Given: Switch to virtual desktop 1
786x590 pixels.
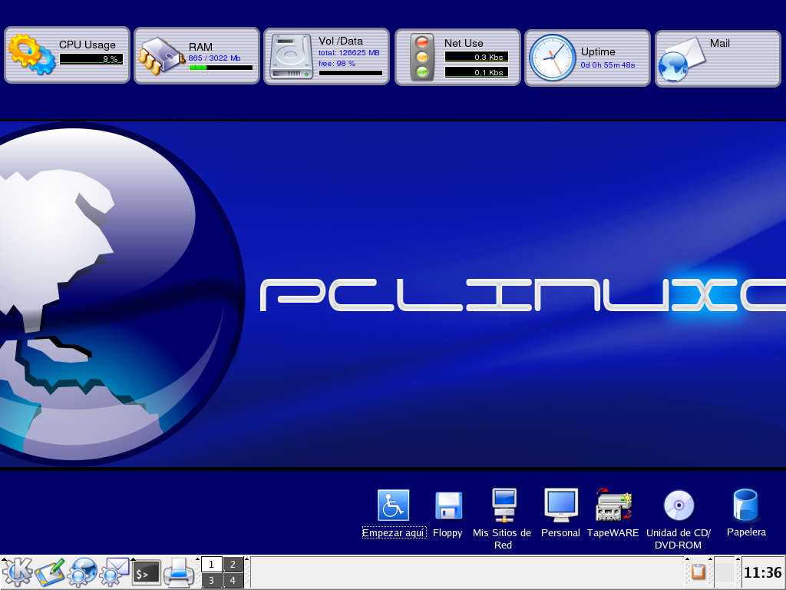Looking at the screenshot, I should pyautogui.click(x=212, y=565).
